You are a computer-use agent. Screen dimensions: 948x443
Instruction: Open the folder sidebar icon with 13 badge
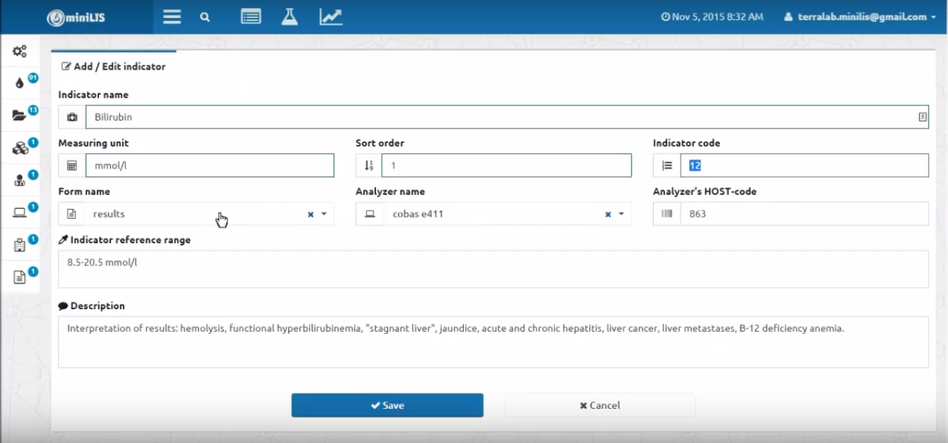[20, 115]
